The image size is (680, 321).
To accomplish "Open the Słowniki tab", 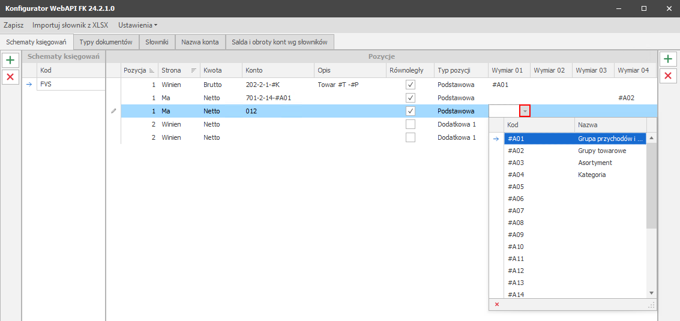I will pos(157,42).
